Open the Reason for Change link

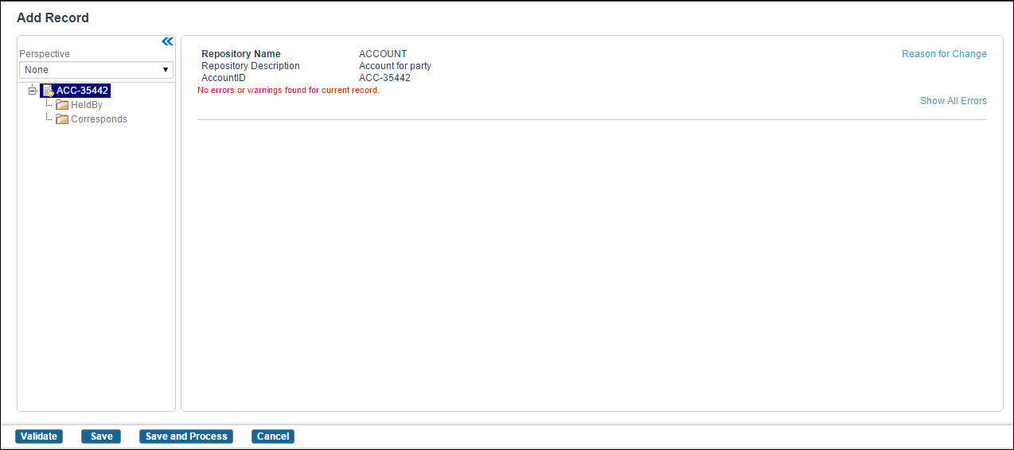(944, 54)
